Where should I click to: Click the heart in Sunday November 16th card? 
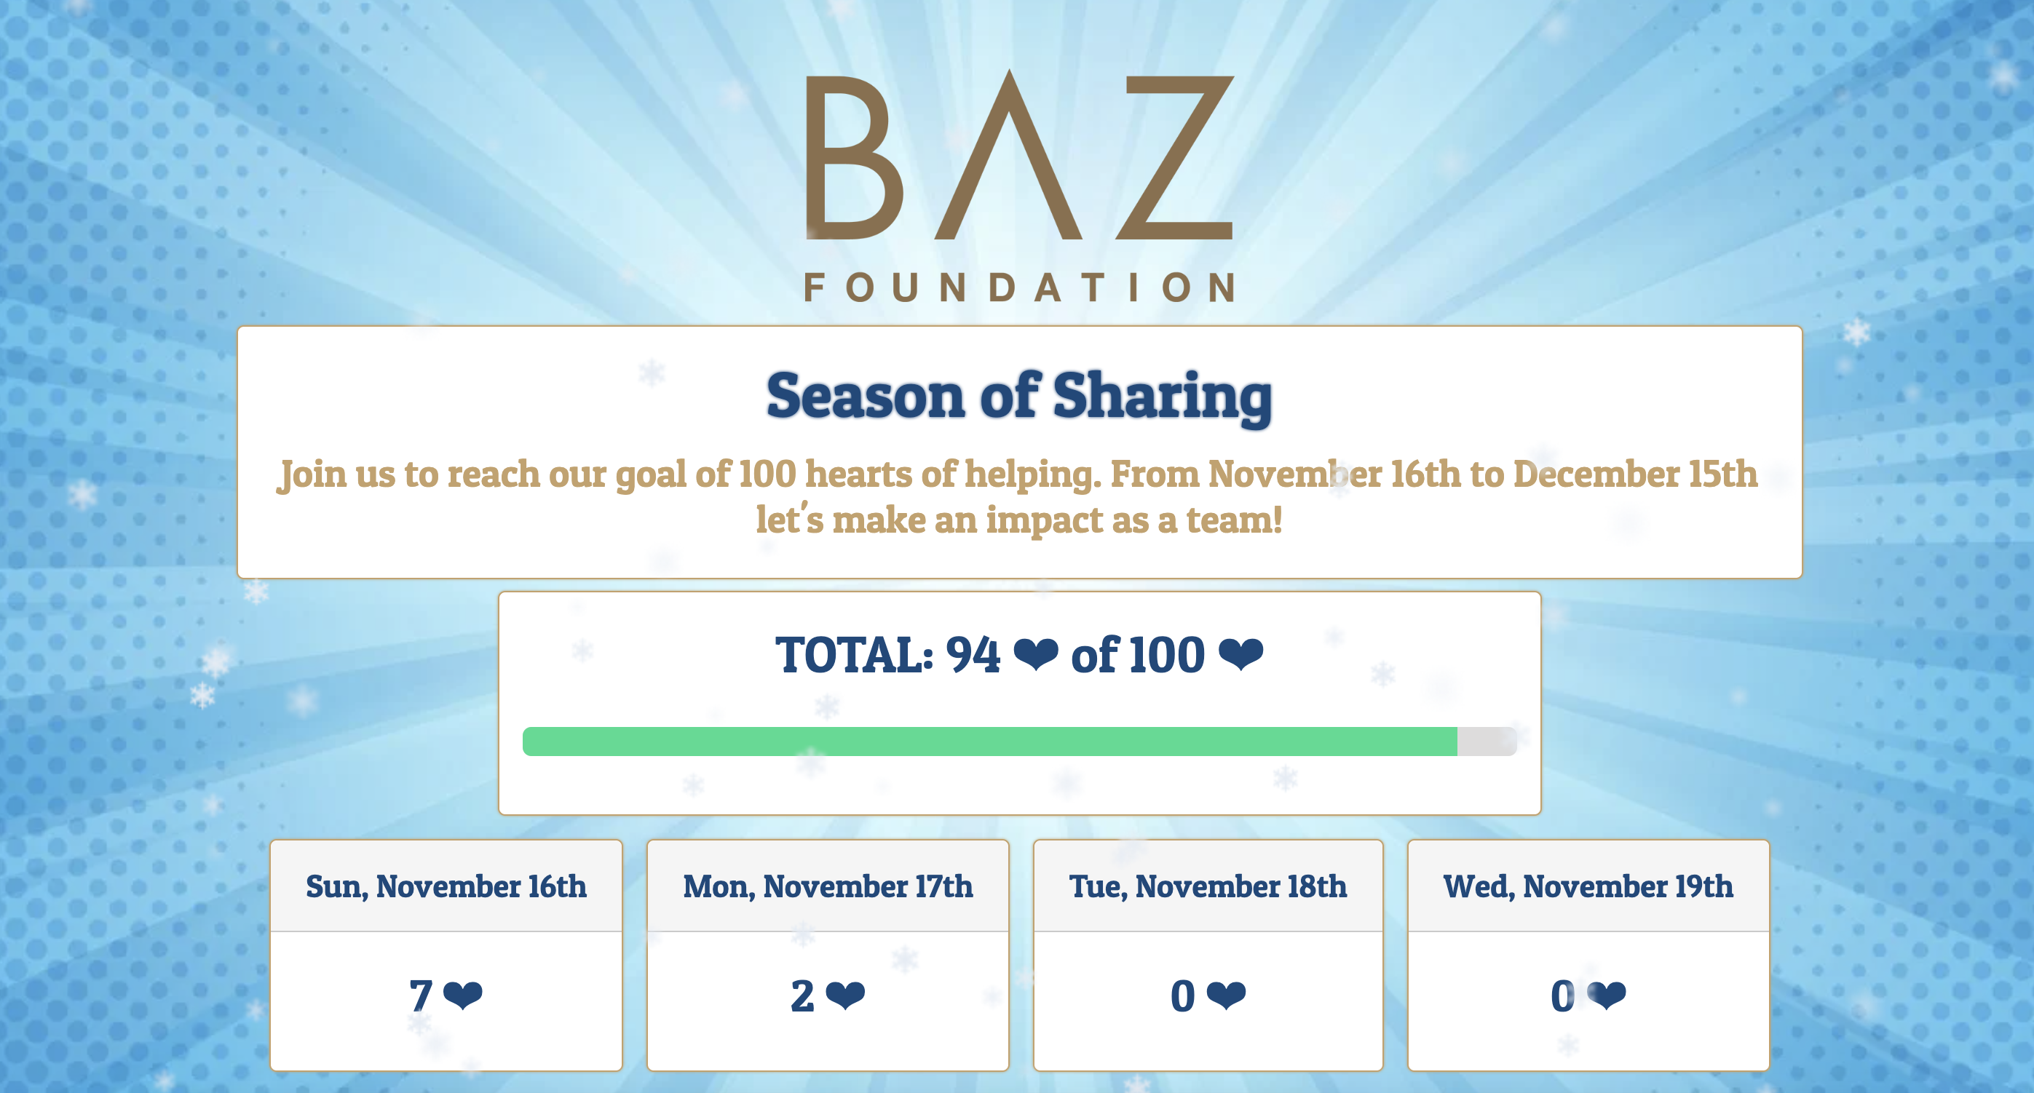[x=463, y=995]
